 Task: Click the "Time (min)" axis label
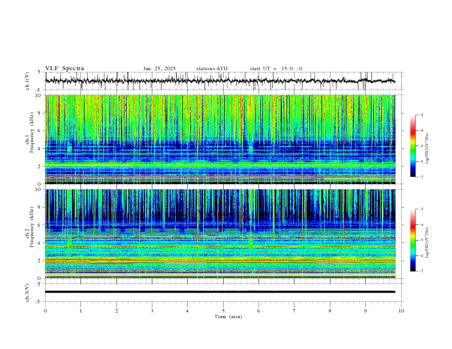tap(228, 316)
